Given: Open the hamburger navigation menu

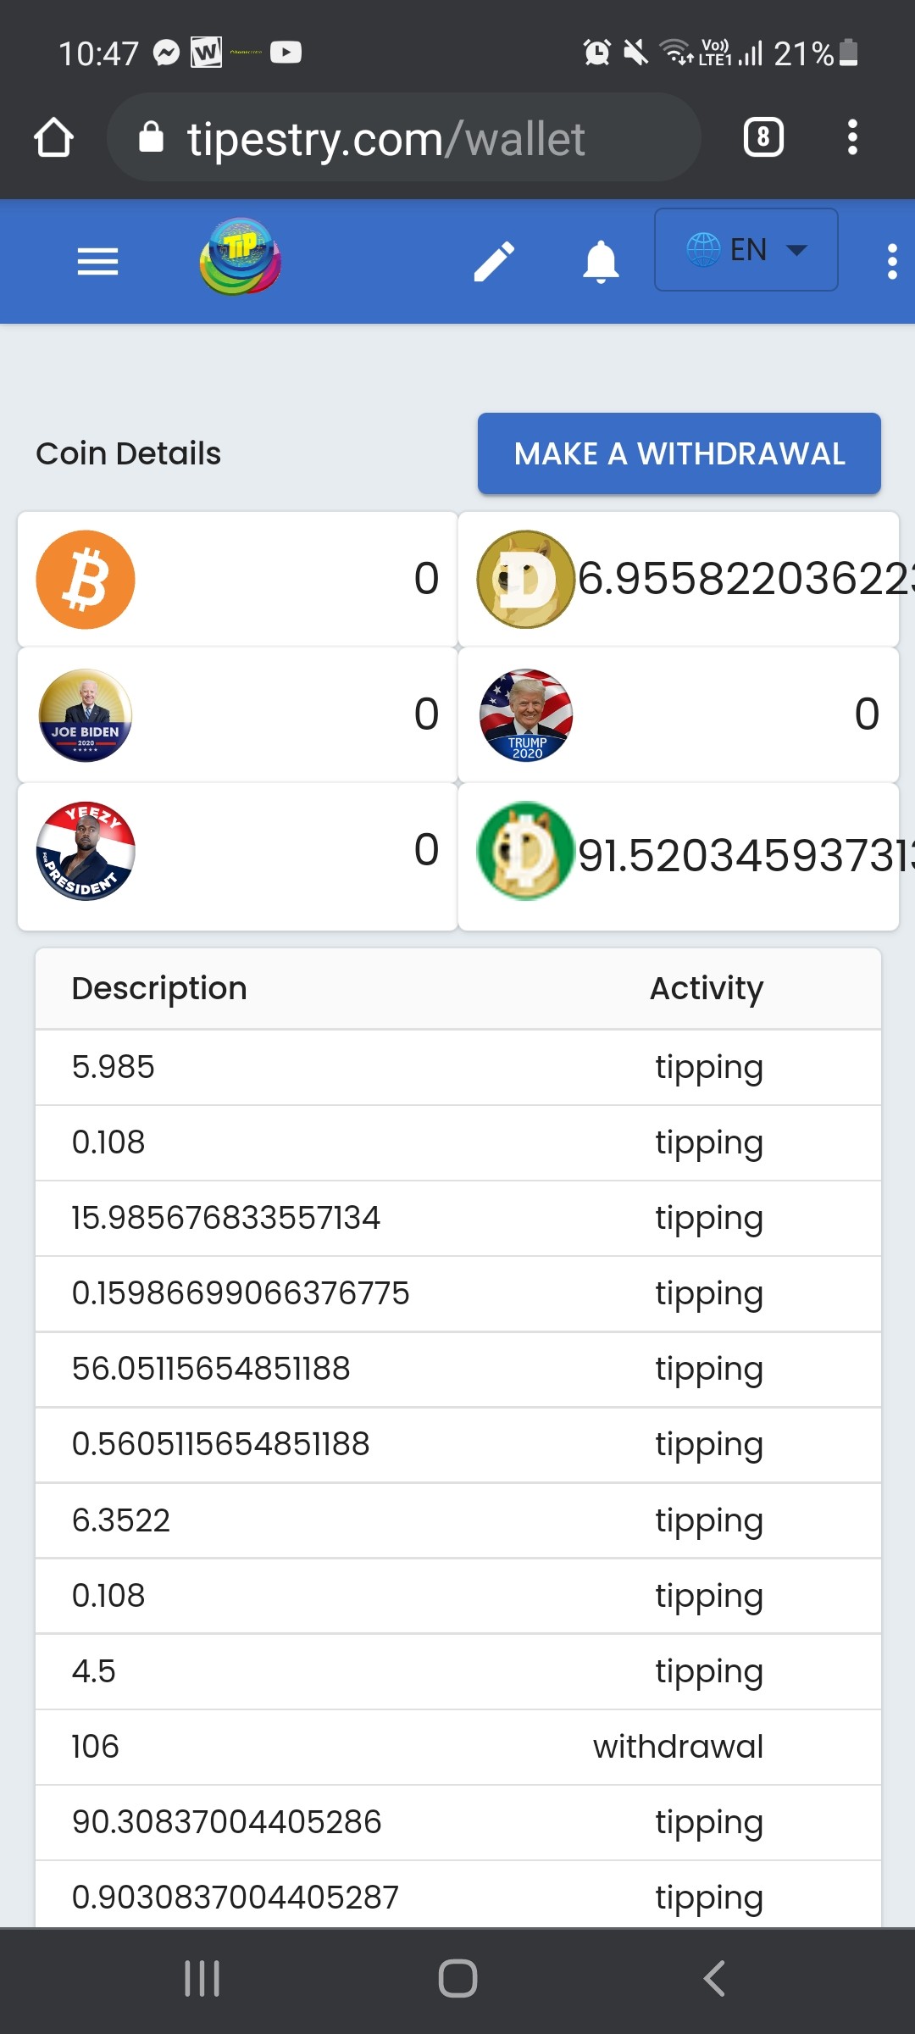Looking at the screenshot, I should coord(97,261).
